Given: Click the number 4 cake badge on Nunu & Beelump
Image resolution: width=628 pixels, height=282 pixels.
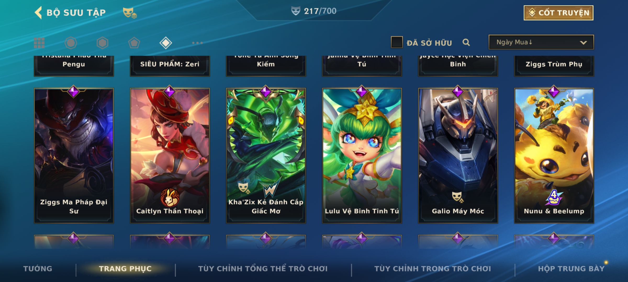Looking at the screenshot, I should click(x=554, y=197).
